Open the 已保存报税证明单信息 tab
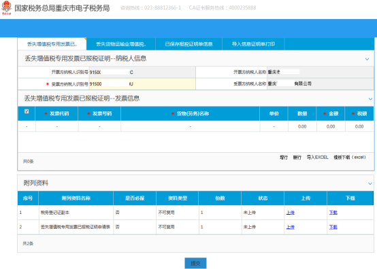This screenshot has height=269, width=377. click(188, 44)
